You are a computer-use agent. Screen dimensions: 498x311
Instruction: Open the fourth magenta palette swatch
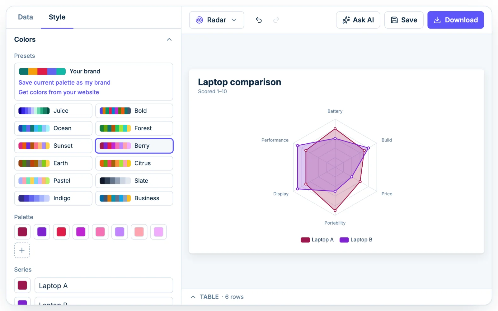81,232
